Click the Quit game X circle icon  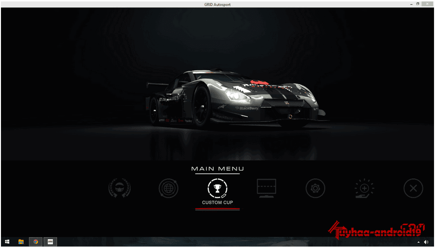coord(413,188)
